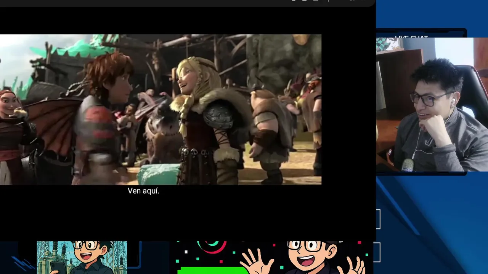Click the movie video frame
This screenshot has height=274, width=488.
pos(161,110)
